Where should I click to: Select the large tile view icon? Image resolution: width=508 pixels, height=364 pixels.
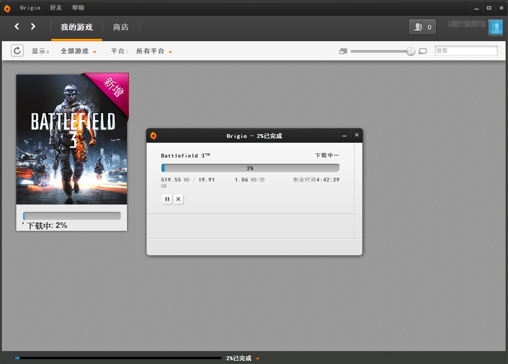pyautogui.click(x=423, y=51)
